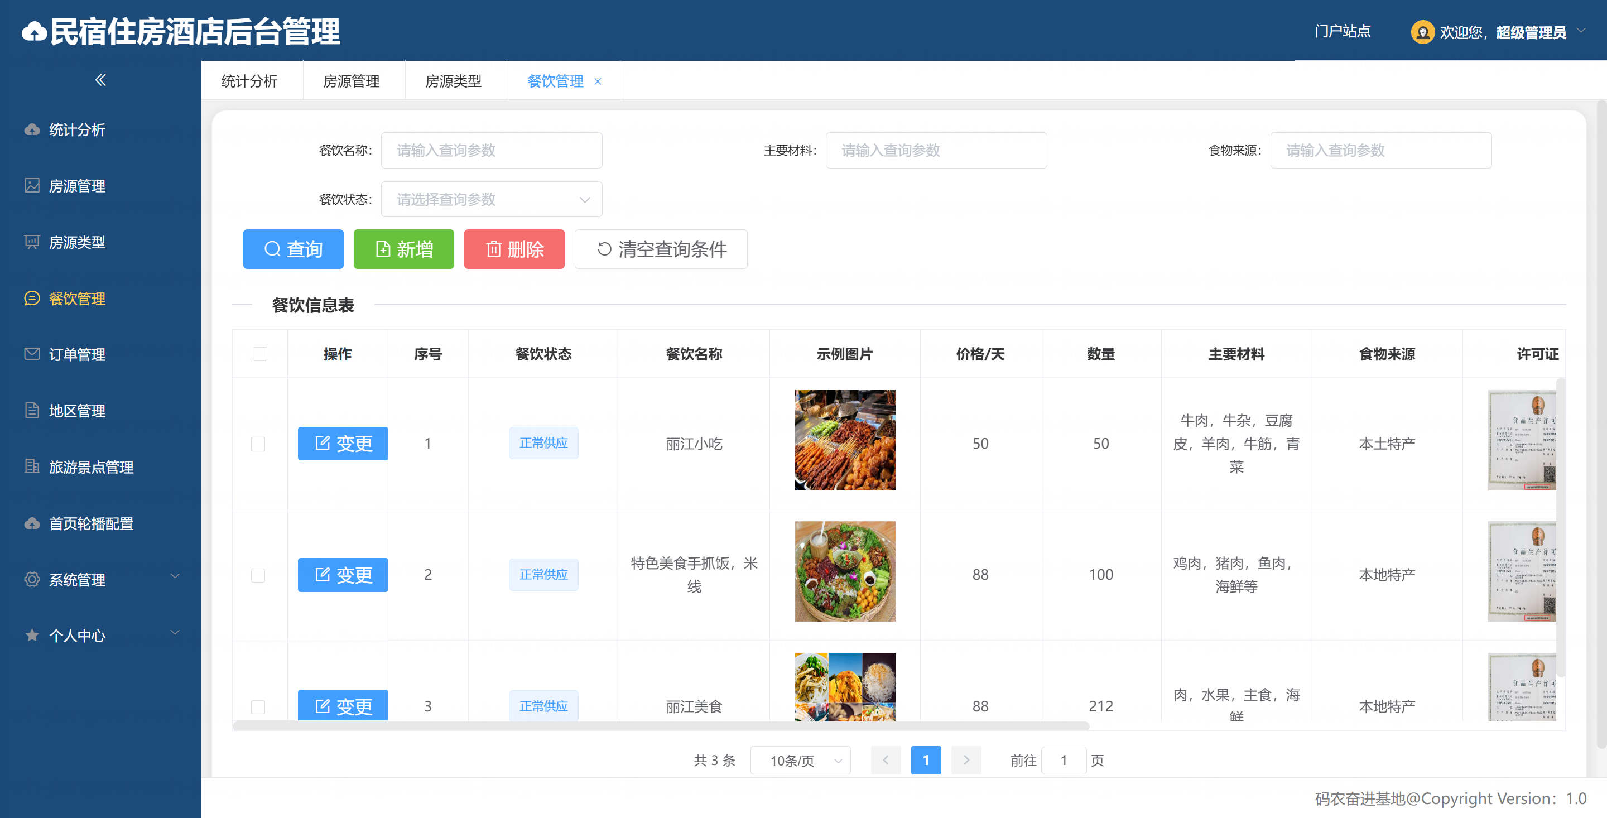Click the picture icon beside 房源管理 in sidebar
1607x818 pixels.
click(x=32, y=185)
